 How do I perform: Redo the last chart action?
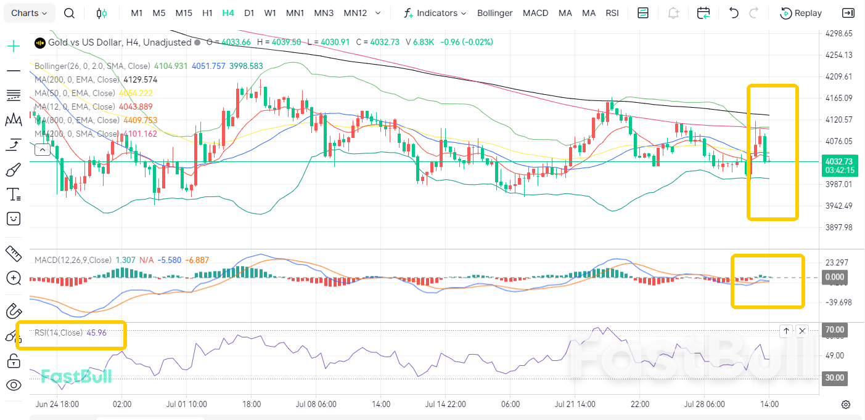(x=753, y=13)
